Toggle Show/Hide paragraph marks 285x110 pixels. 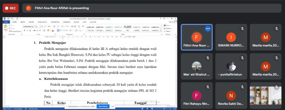coord(83,26)
